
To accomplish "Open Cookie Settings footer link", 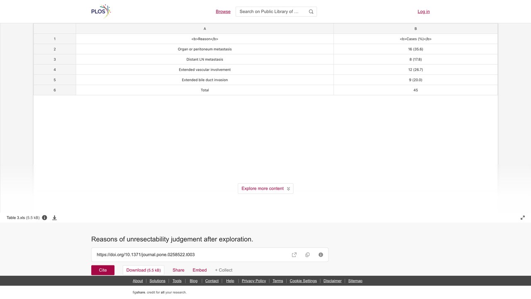I will point(303,281).
